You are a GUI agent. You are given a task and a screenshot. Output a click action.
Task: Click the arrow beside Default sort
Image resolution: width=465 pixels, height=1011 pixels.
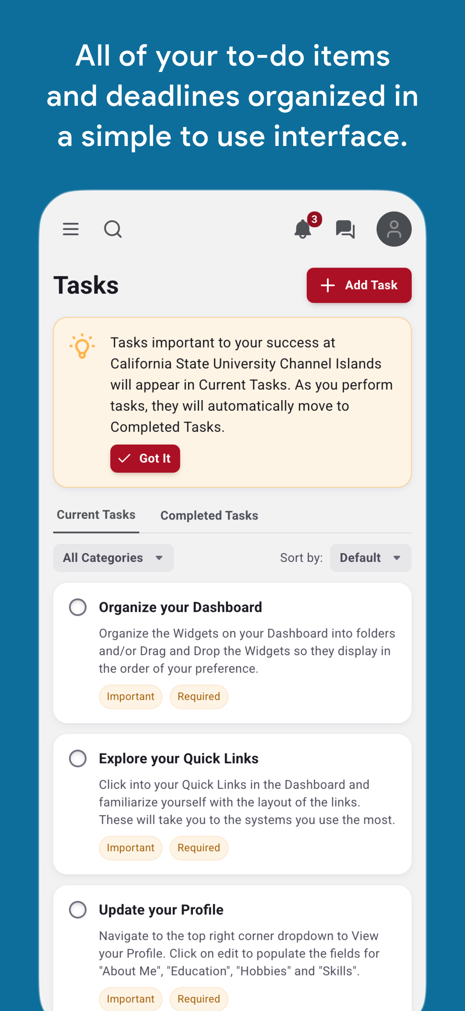coord(397,558)
